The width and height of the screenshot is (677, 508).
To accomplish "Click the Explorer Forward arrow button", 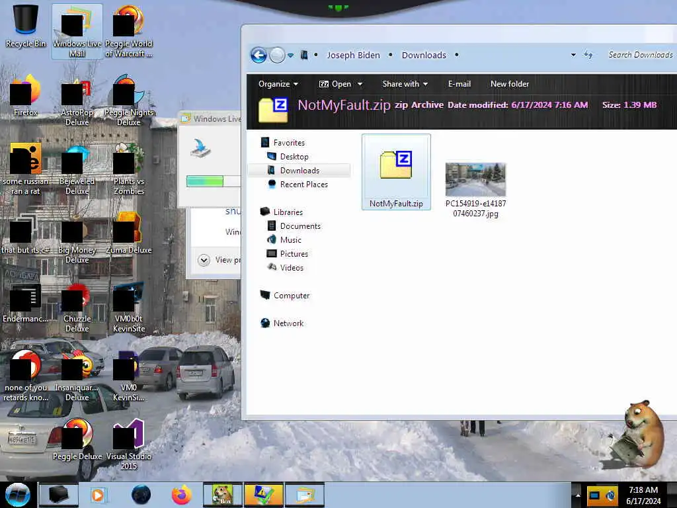I will pos(277,55).
